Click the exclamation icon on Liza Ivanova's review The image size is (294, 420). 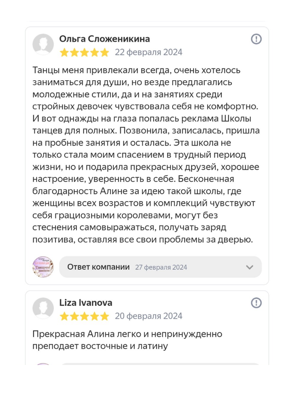point(256,303)
